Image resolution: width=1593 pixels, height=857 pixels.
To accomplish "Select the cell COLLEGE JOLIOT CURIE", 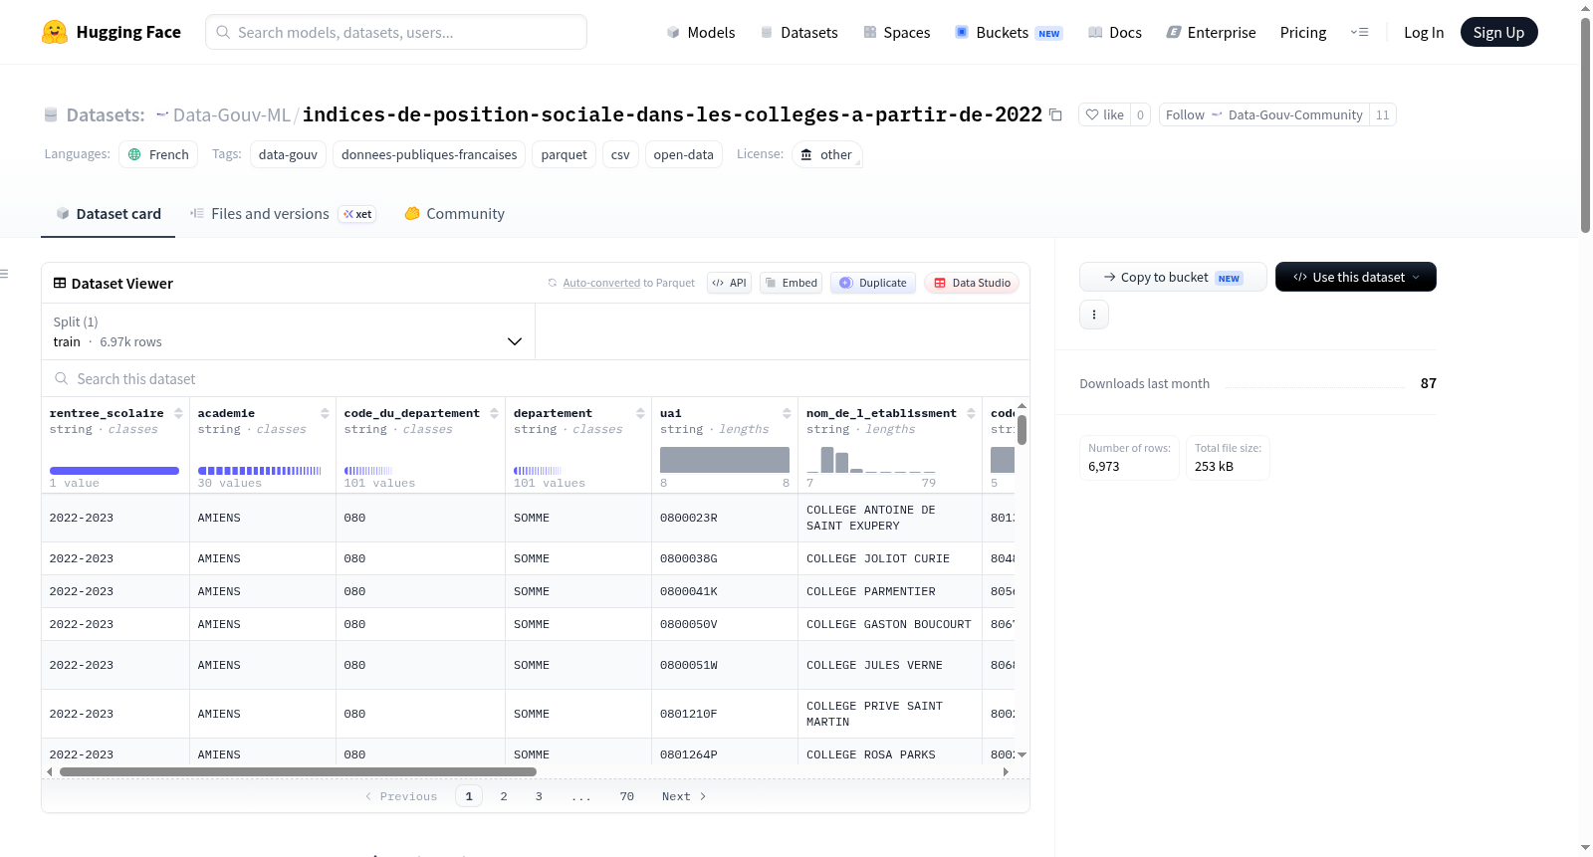I will click(x=891, y=558).
